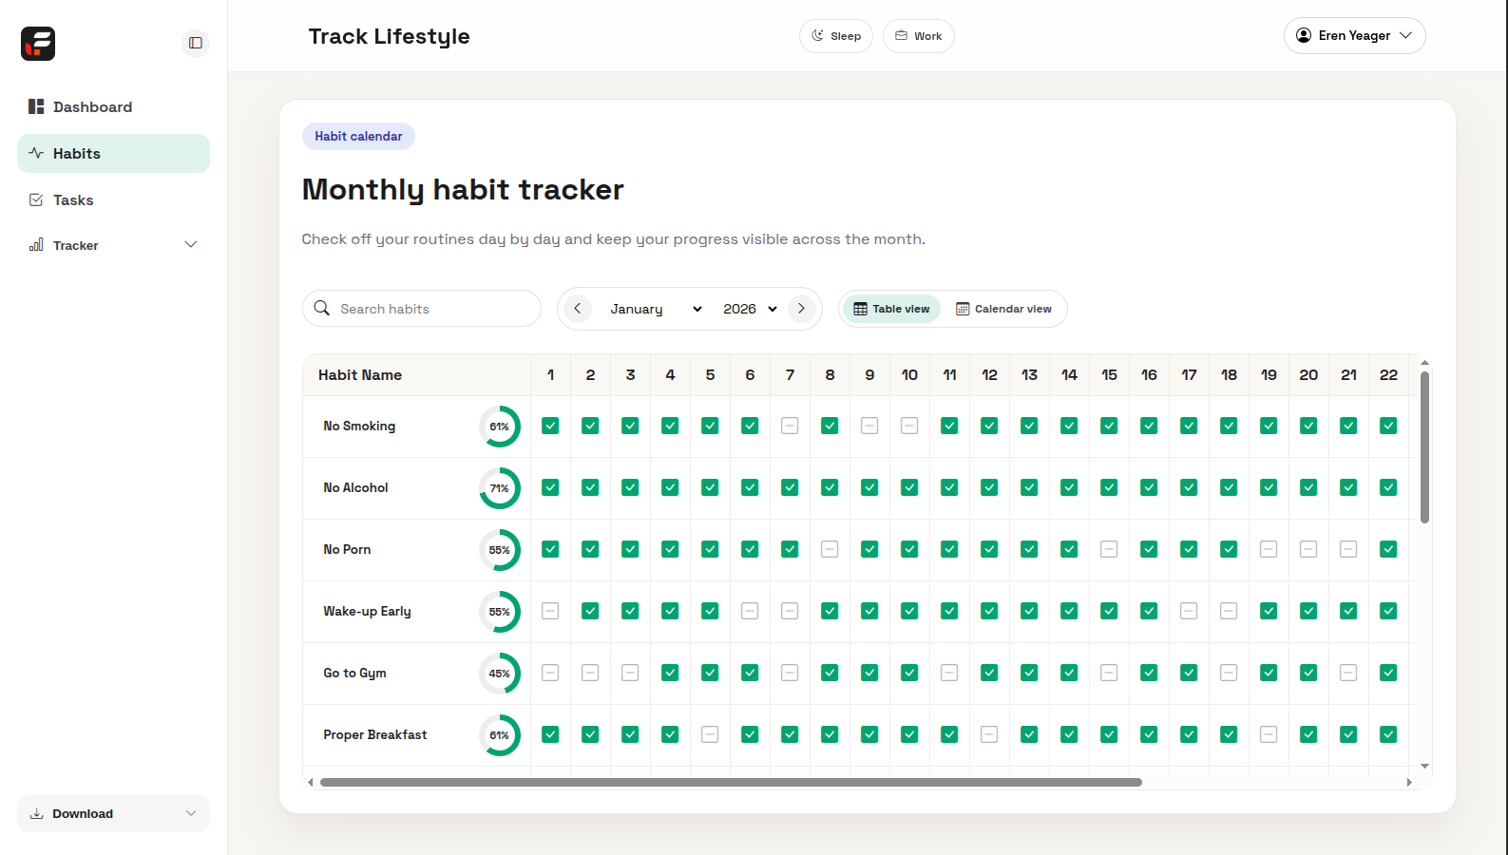Click the Wake-up Early habit name
1508x855 pixels.
[367, 611]
